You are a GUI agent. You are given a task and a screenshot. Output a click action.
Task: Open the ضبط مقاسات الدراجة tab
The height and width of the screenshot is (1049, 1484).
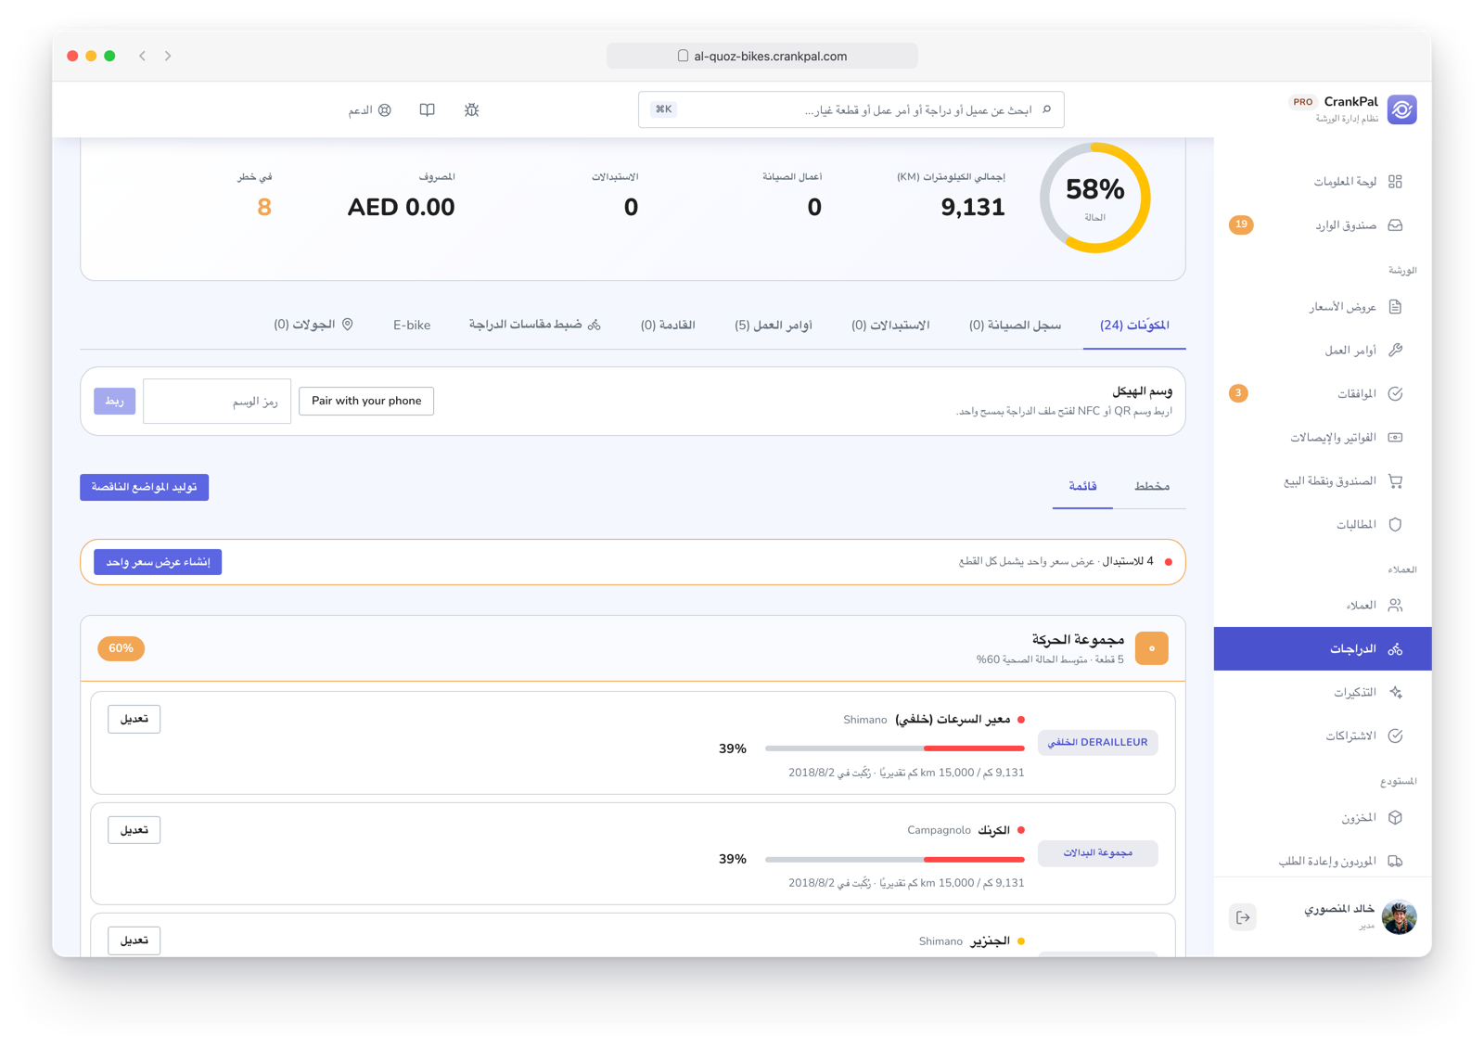pyautogui.click(x=534, y=325)
